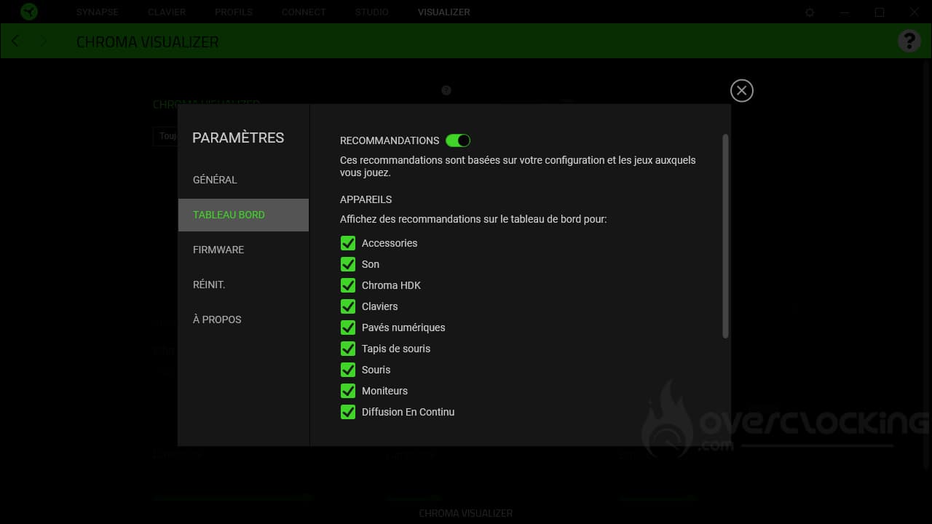Viewport: 932px width, 524px height.
Task: Uncheck the Tapis de souris checkbox
Action: (348, 349)
